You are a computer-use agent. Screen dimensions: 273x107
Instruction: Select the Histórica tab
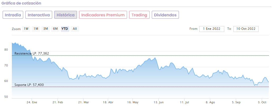pos(66,15)
